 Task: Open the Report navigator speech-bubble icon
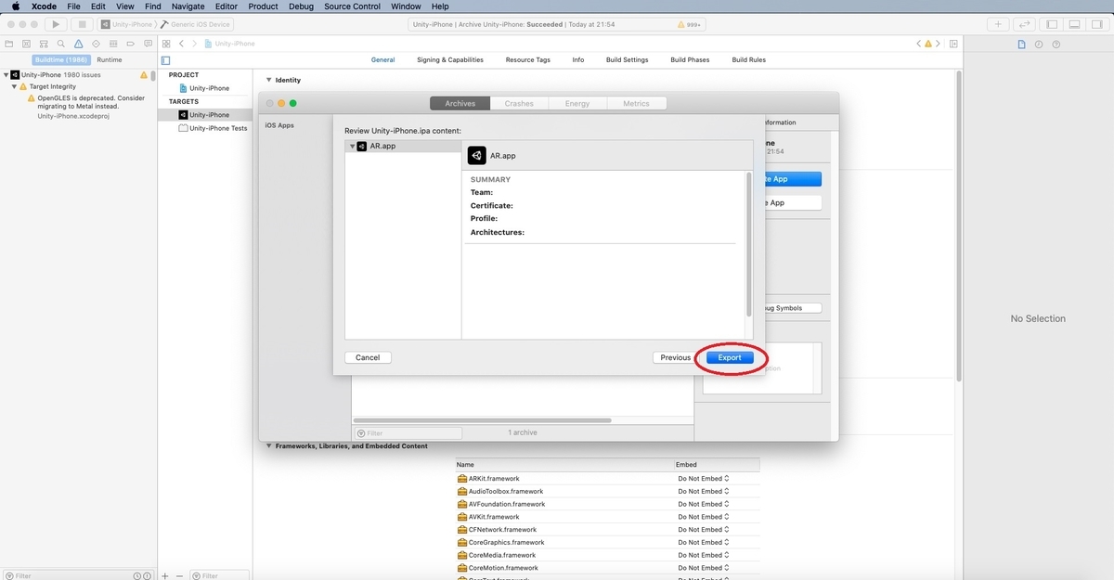[147, 44]
